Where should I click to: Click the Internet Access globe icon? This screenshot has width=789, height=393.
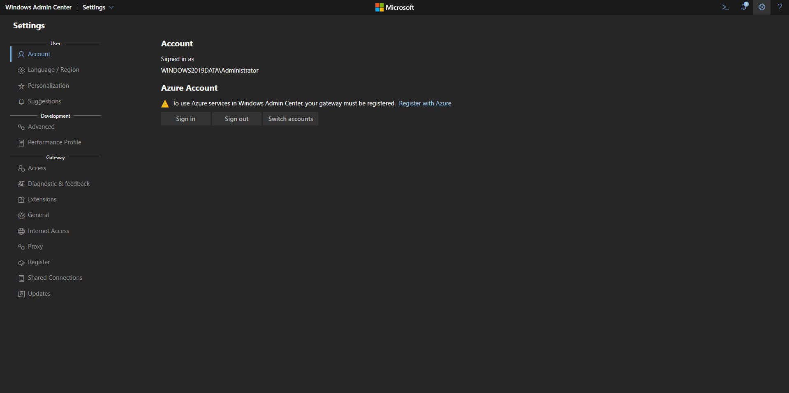pyautogui.click(x=21, y=231)
